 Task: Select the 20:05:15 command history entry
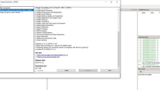pyautogui.click(x=149, y=58)
